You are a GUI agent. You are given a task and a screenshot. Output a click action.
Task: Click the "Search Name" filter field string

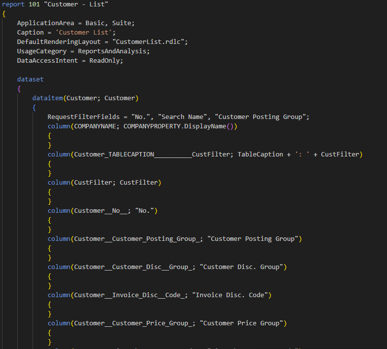coord(187,117)
